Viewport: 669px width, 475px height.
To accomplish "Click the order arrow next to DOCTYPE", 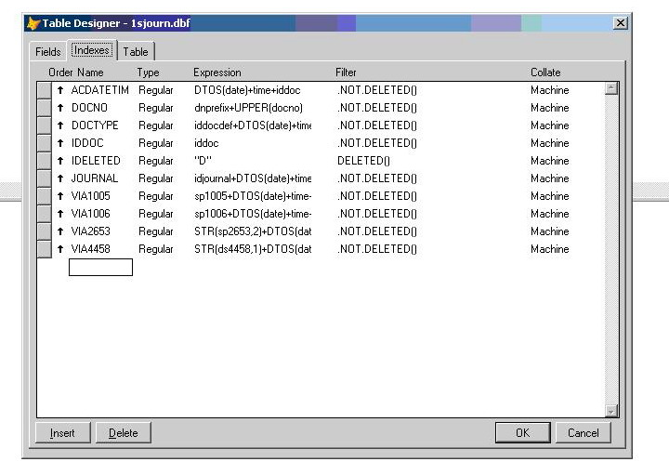I will [60, 125].
